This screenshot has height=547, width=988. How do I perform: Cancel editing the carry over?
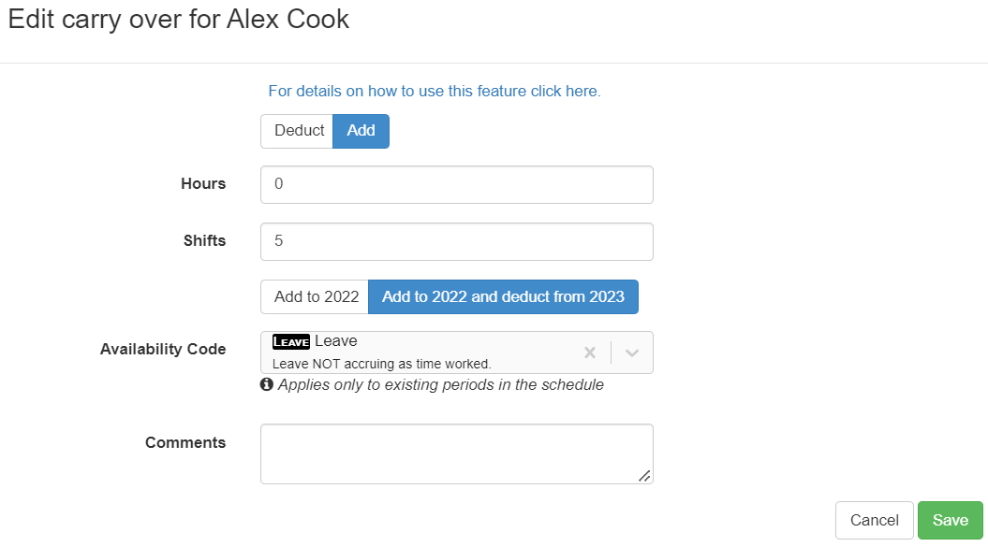(x=874, y=521)
